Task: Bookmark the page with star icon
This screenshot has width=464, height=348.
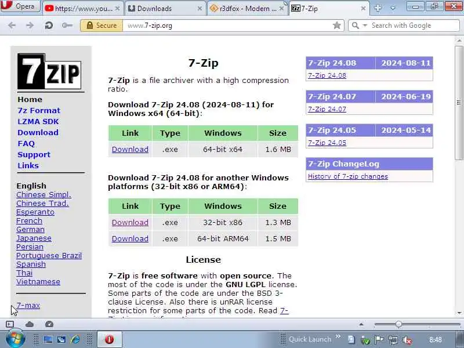Action: (337, 26)
